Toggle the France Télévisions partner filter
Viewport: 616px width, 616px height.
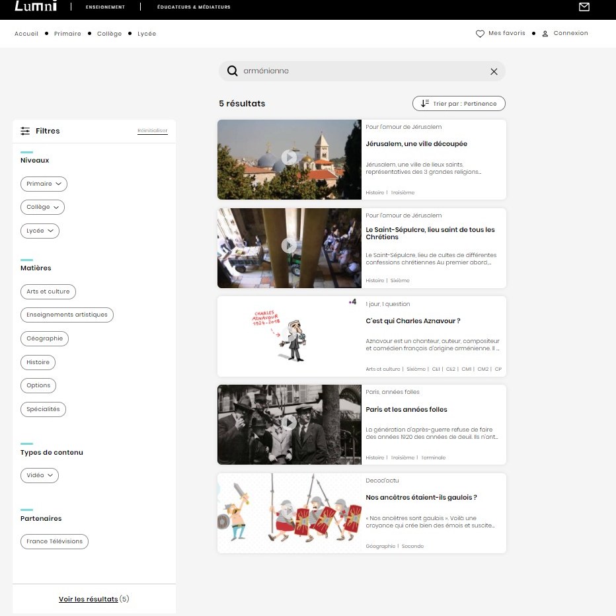pos(54,541)
